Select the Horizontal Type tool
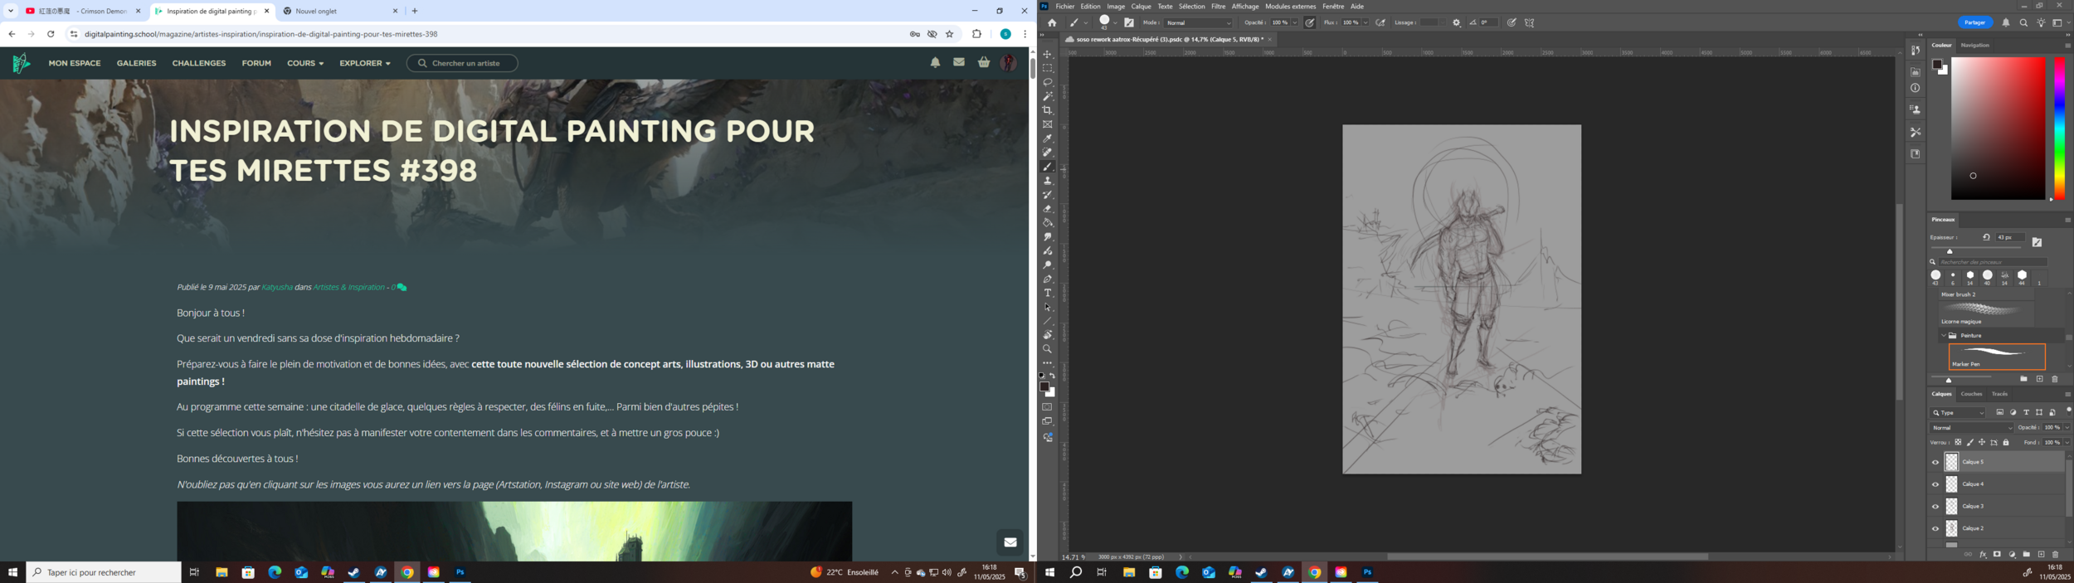The image size is (2074, 583). pyautogui.click(x=1047, y=294)
